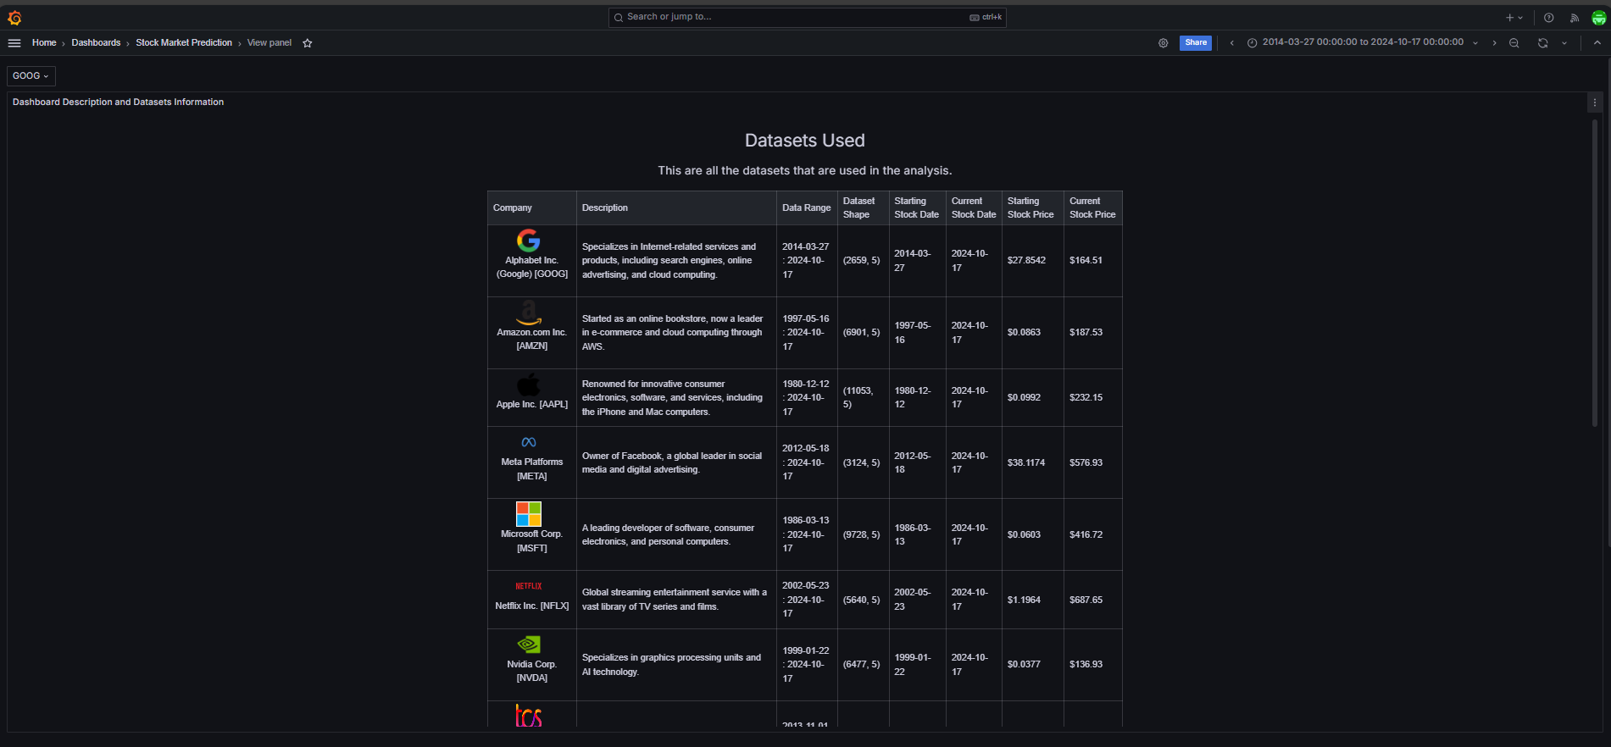This screenshot has height=747, width=1611.
Task: Open the plus 'New' dropdown menu
Action: point(1514,18)
